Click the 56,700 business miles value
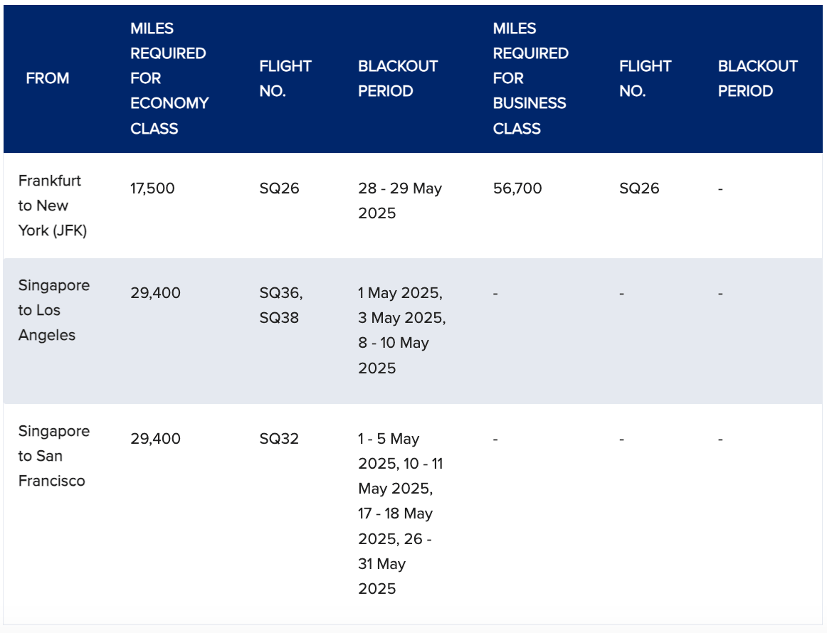Viewport: 827px width, 633px height. [517, 188]
